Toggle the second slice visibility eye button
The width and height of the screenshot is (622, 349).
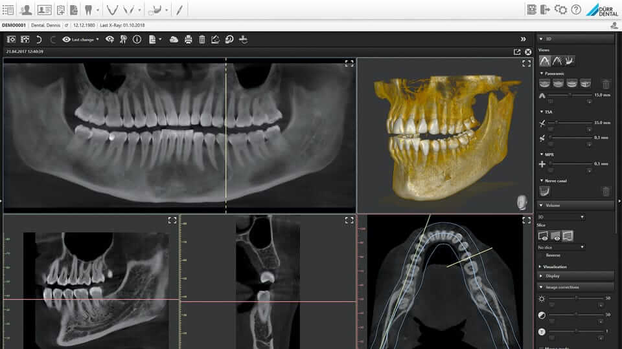click(556, 236)
